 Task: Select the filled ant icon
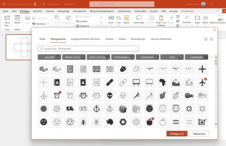(x=83, y=122)
